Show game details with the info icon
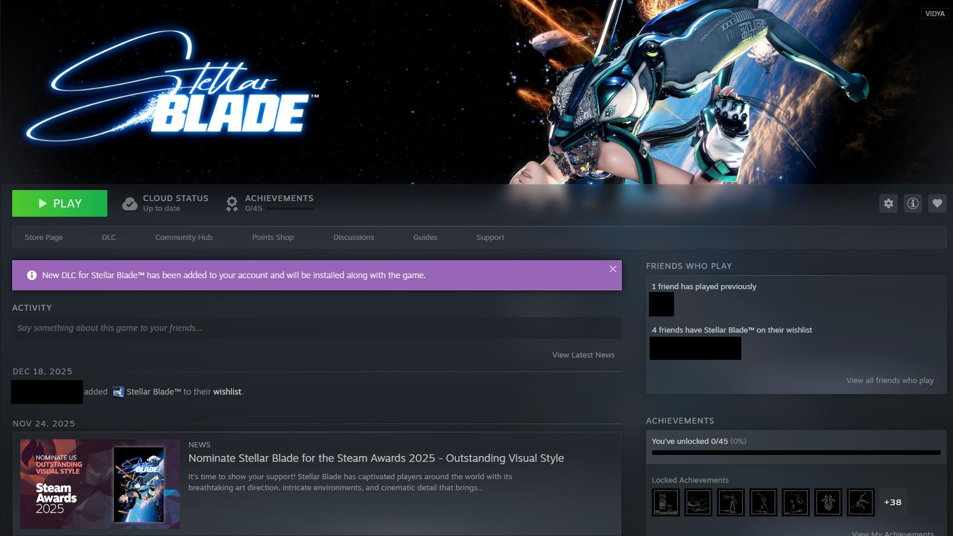Image resolution: width=953 pixels, height=536 pixels. click(x=913, y=203)
